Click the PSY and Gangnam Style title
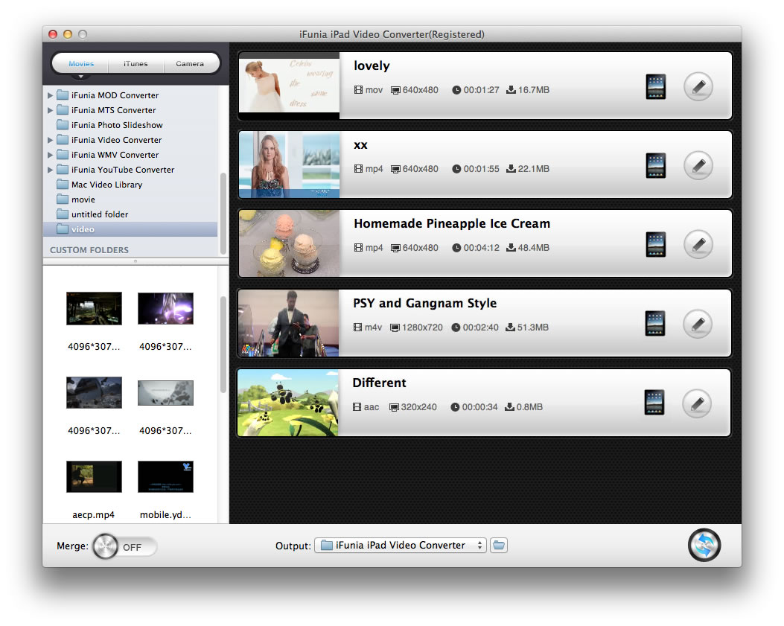The height and width of the screenshot is (626, 784). coord(424,303)
